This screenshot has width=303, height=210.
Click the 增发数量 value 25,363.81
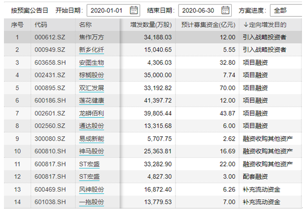point(158,151)
